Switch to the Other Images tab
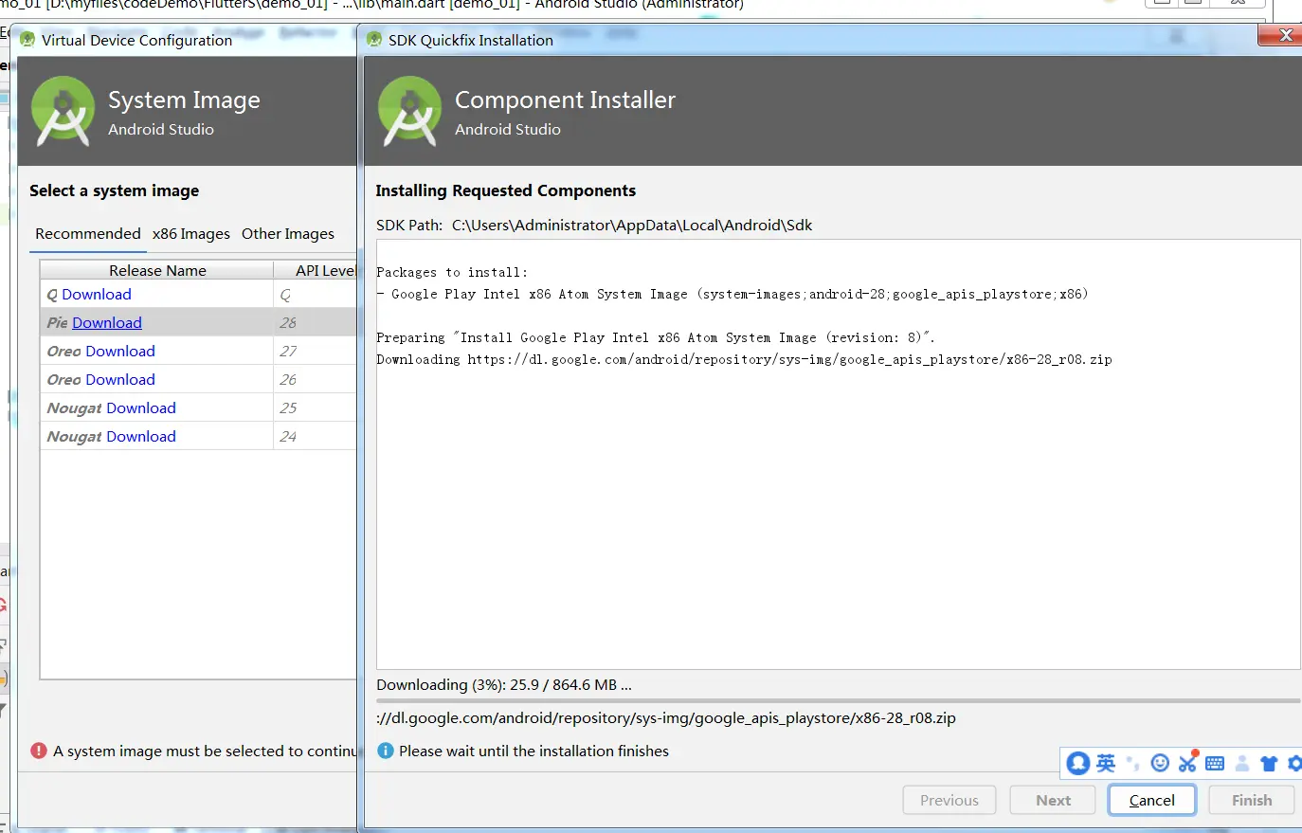Image resolution: width=1302 pixels, height=833 pixels. 288,233
